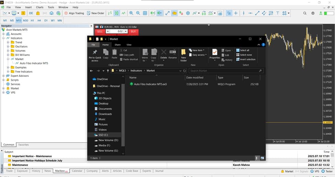
Task: Click the Rename icon in Organize group
Action: tap(172, 54)
